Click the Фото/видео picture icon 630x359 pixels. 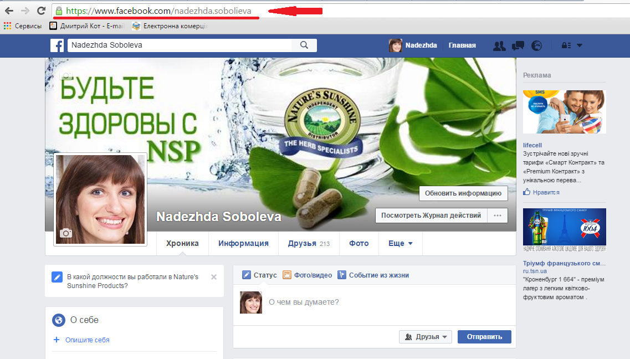(x=287, y=275)
